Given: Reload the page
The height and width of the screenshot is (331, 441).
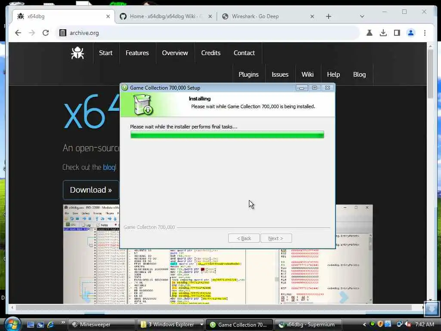Looking at the screenshot, I should click(x=46, y=33).
